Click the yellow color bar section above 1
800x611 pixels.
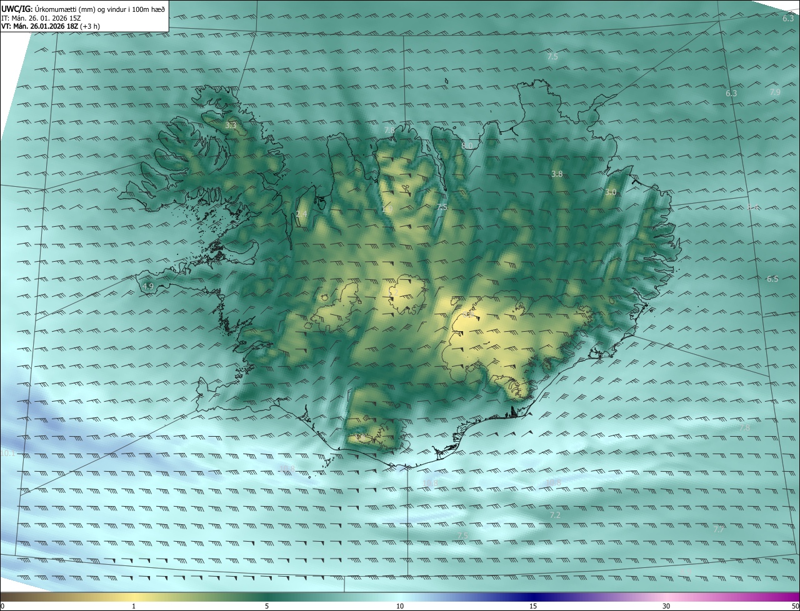pyautogui.click(x=134, y=597)
